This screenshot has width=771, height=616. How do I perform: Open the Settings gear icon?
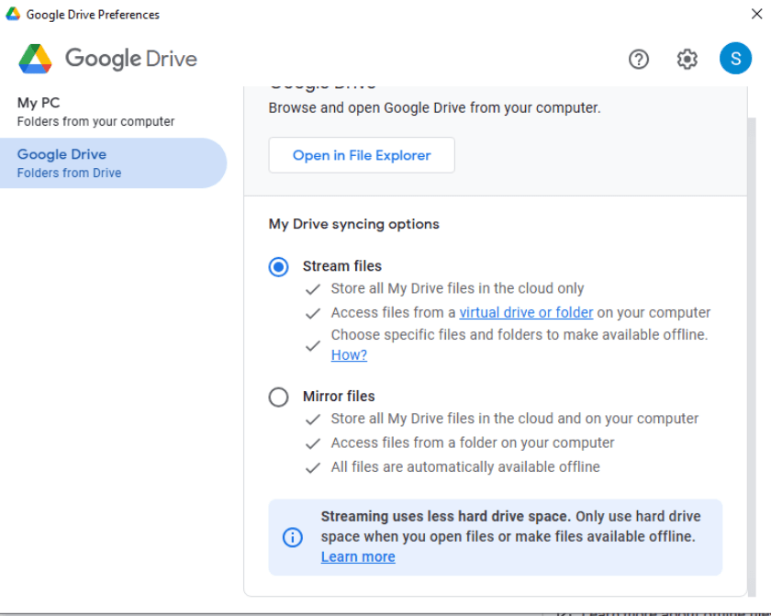point(687,59)
